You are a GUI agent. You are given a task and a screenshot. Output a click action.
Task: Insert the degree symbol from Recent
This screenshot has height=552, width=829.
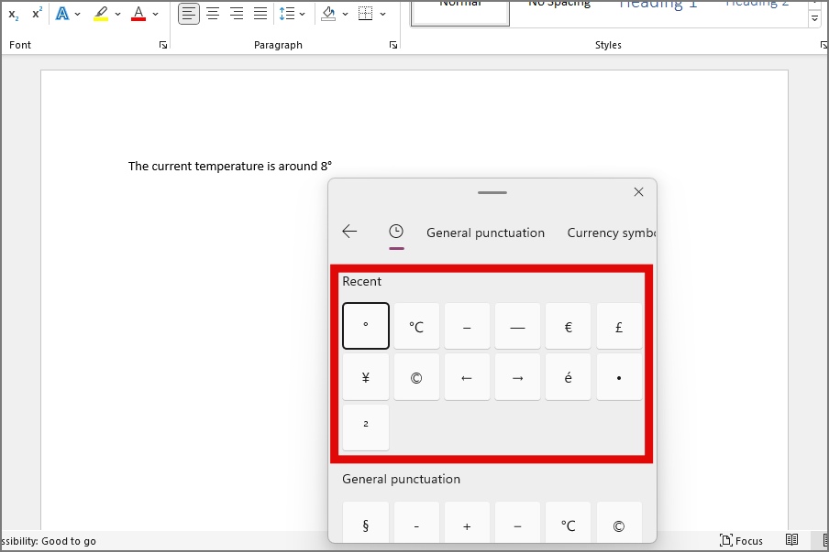[x=366, y=326]
